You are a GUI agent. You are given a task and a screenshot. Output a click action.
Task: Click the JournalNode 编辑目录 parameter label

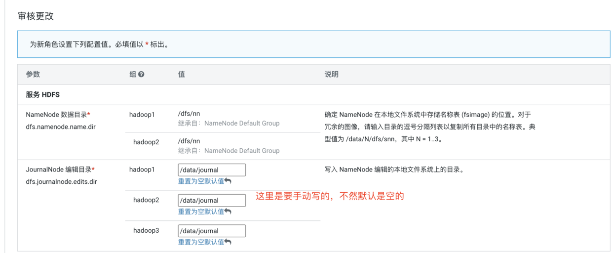58,169
